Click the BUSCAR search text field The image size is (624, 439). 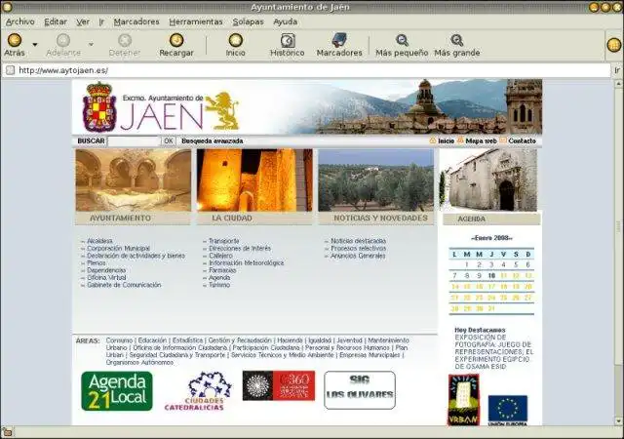pos(134,141)
